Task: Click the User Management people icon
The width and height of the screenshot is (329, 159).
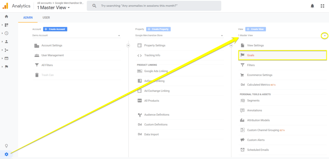Action: click(x=37, y=55)
